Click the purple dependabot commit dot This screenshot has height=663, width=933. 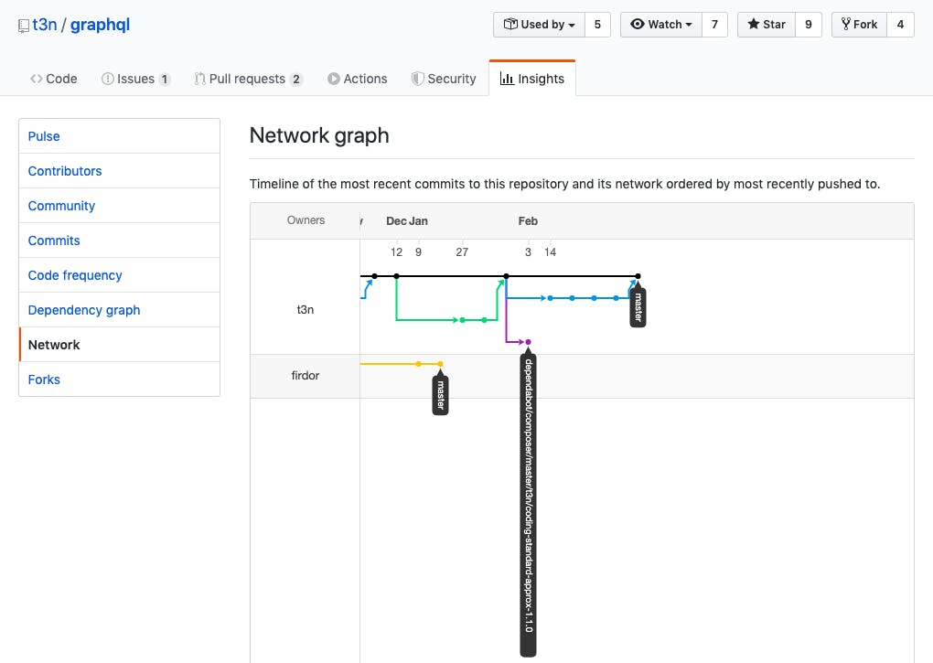click(x=529, y=342)
